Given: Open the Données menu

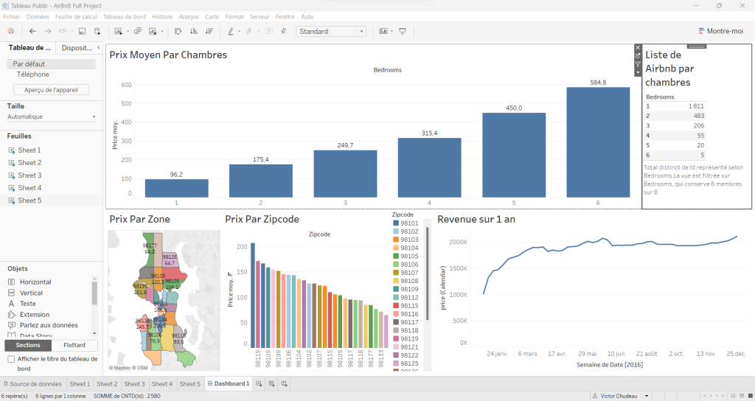Looking at the screenshot, I should pyautogui.click(x=38, y=17).
